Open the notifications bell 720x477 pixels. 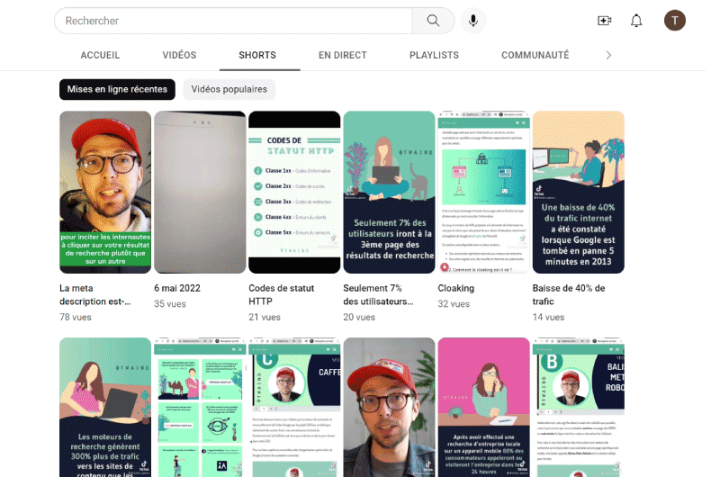click(636, 21)
